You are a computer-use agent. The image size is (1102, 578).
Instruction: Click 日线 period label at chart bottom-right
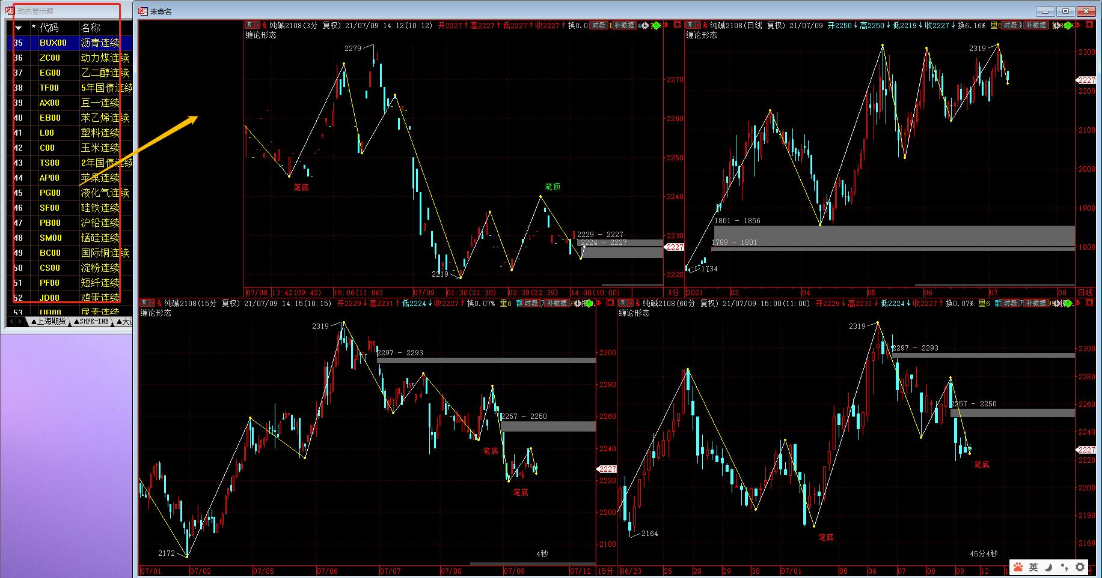click(1085, 292)
